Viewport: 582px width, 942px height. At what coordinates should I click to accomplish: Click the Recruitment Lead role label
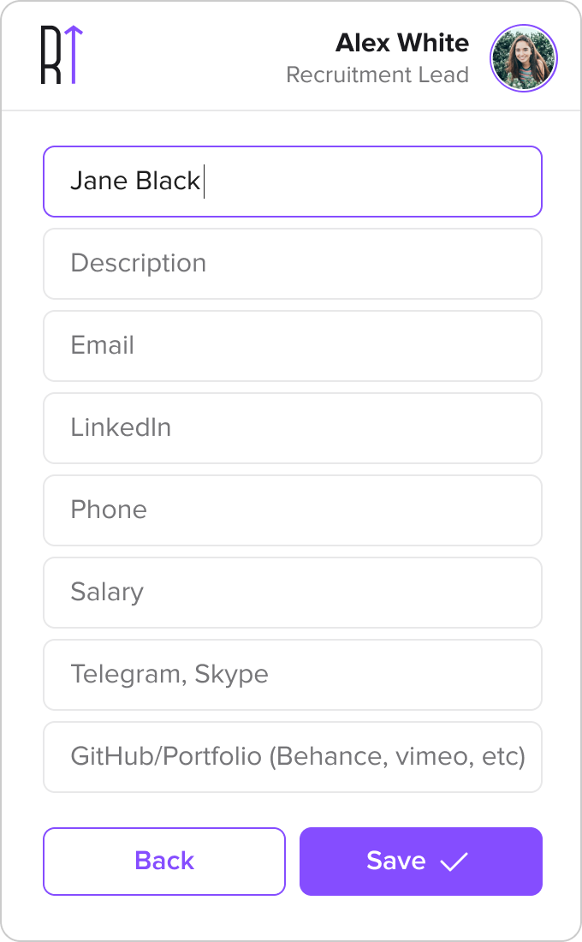(x=377, y=75)
